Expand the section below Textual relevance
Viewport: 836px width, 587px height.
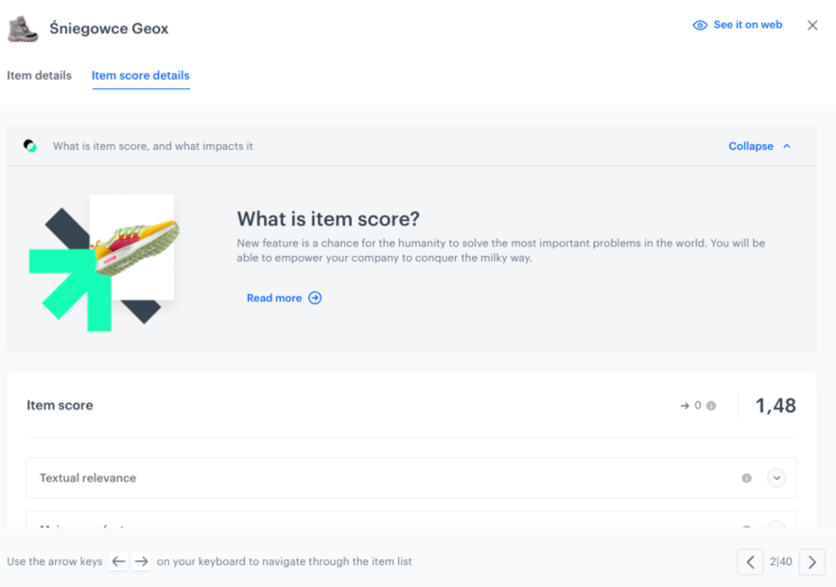(x=776, y=527)
